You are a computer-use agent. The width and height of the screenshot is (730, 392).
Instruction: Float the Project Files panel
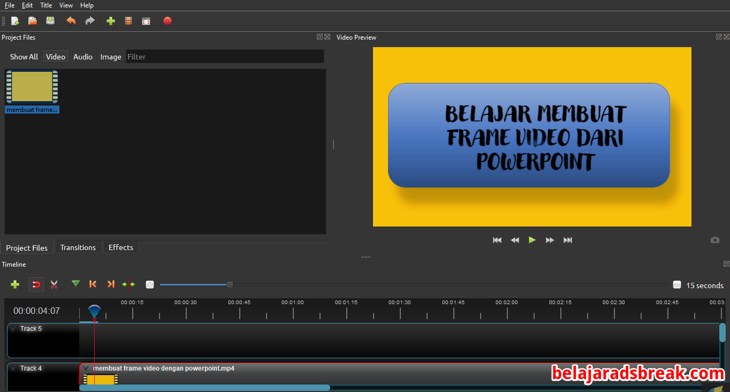[320, 37]
